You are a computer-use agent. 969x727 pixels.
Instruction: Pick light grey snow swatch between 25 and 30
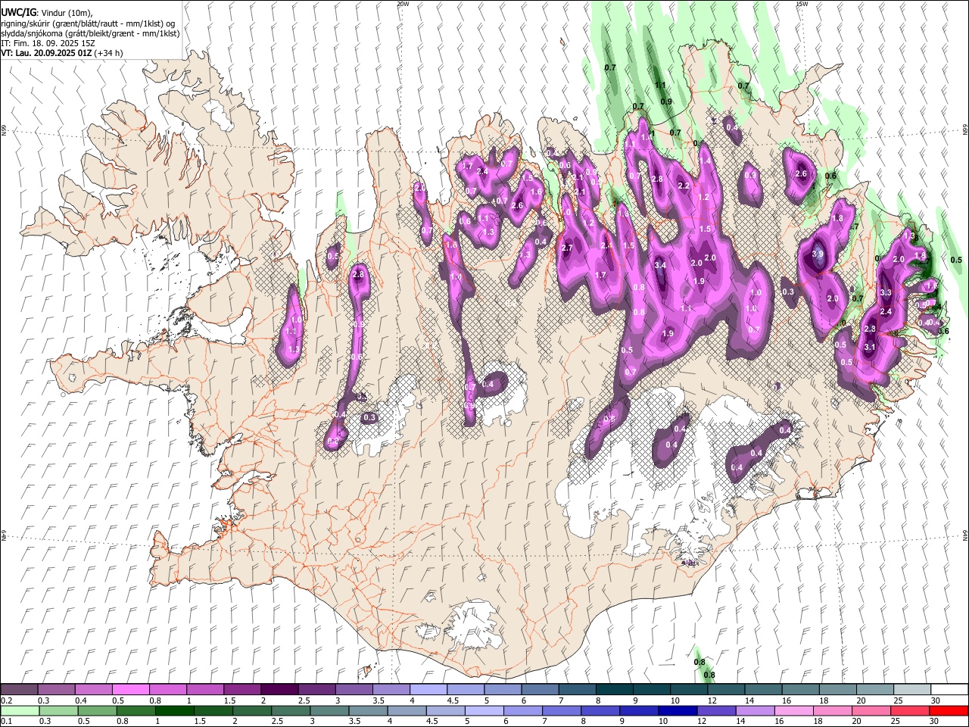click(x=913, y=690)
